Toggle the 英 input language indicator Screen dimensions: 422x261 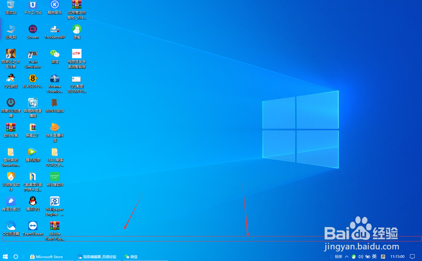[375, 257]
